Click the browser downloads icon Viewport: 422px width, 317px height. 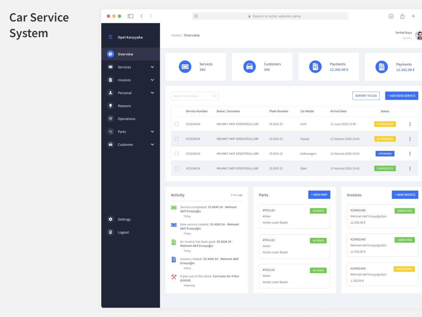[x=391, y=16]
